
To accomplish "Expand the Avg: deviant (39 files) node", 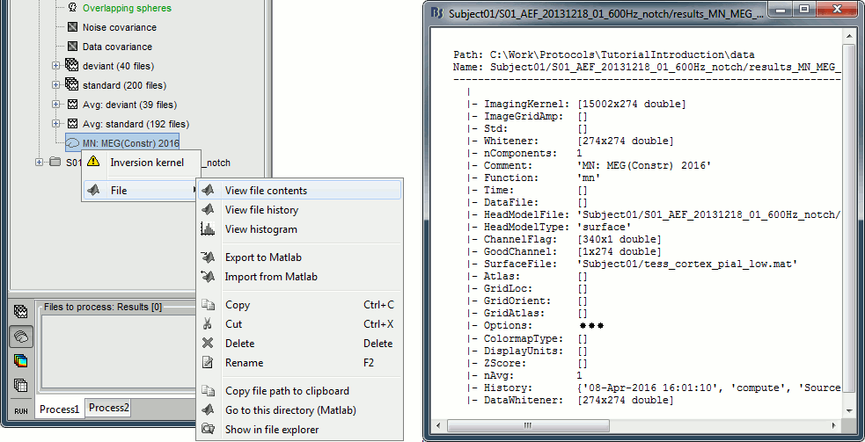I will point(56,105).
